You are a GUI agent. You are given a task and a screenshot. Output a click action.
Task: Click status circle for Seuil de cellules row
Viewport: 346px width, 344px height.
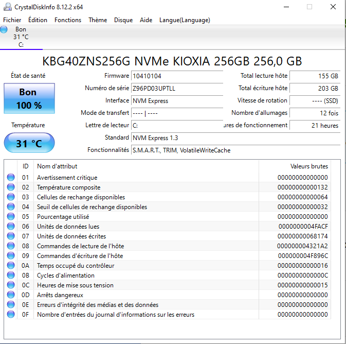coord(11,207)
